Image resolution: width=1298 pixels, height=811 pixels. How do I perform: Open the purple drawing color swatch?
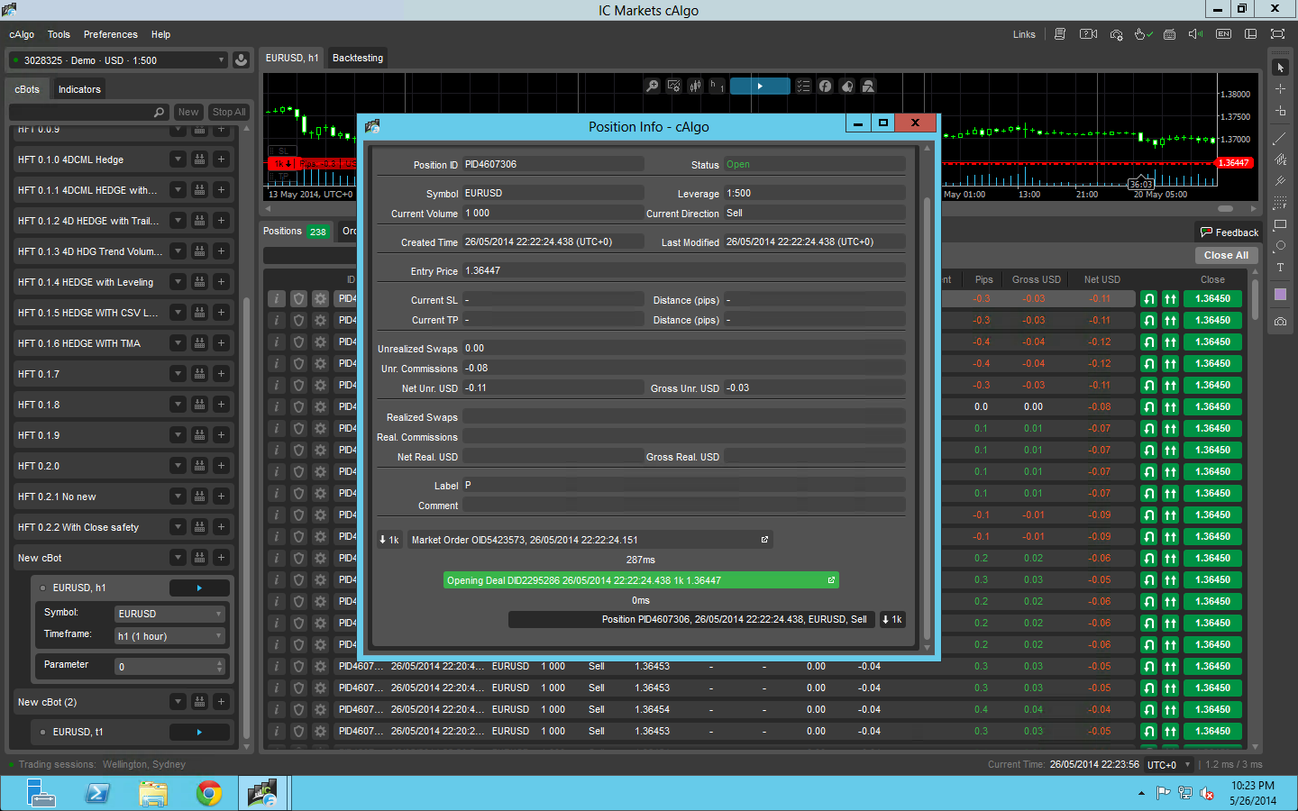(1280, 295)
